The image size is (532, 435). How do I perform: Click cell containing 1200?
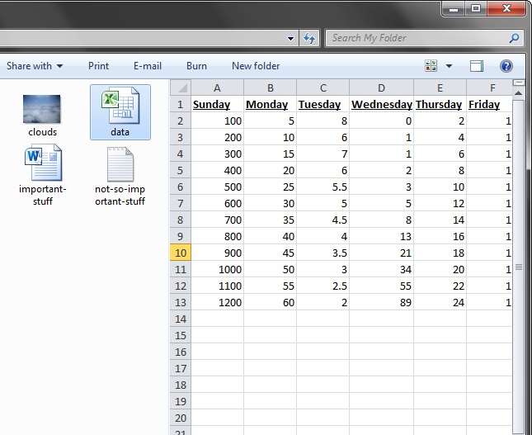coord(217,302)
